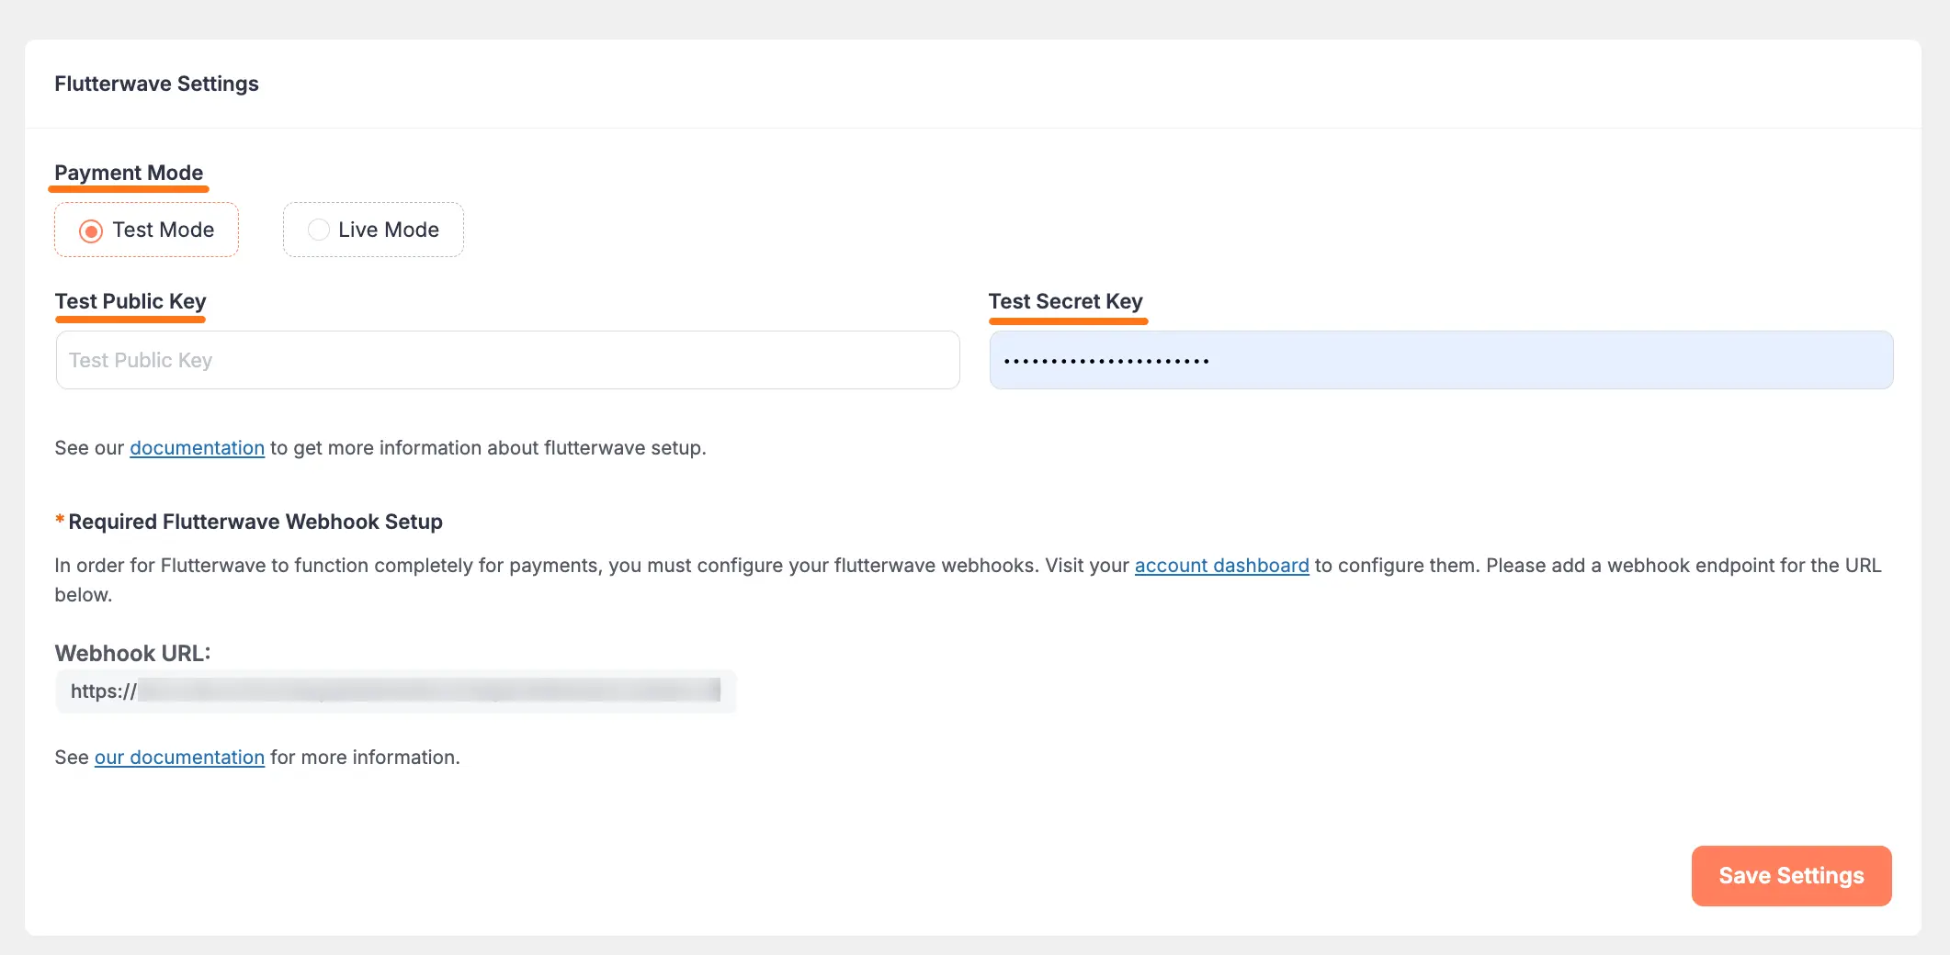Click the Save Settings button
The width and height of the screenshot is (1950, 955).
pos(1790,875)
